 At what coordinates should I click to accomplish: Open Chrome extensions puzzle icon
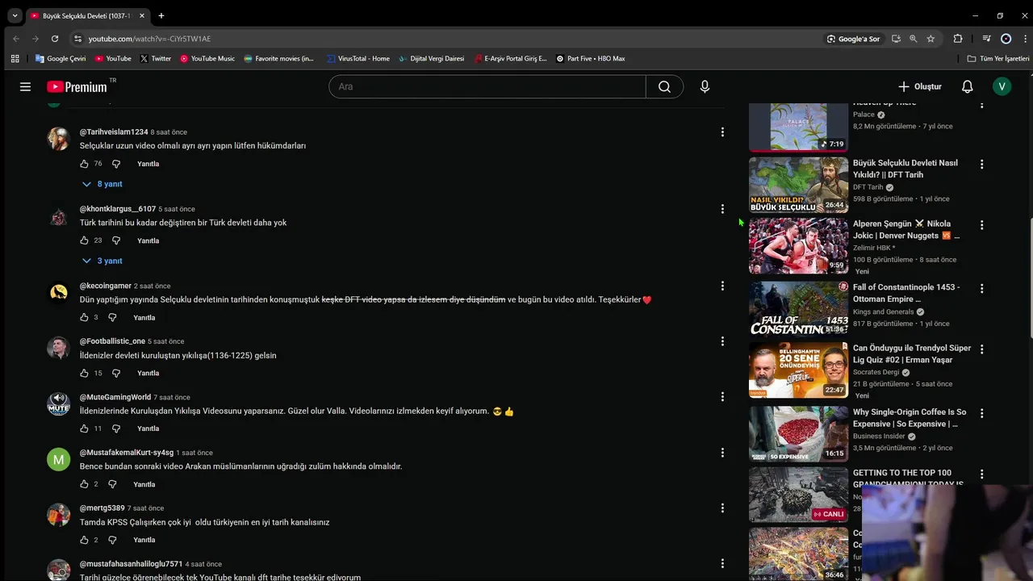pos(958,39)
